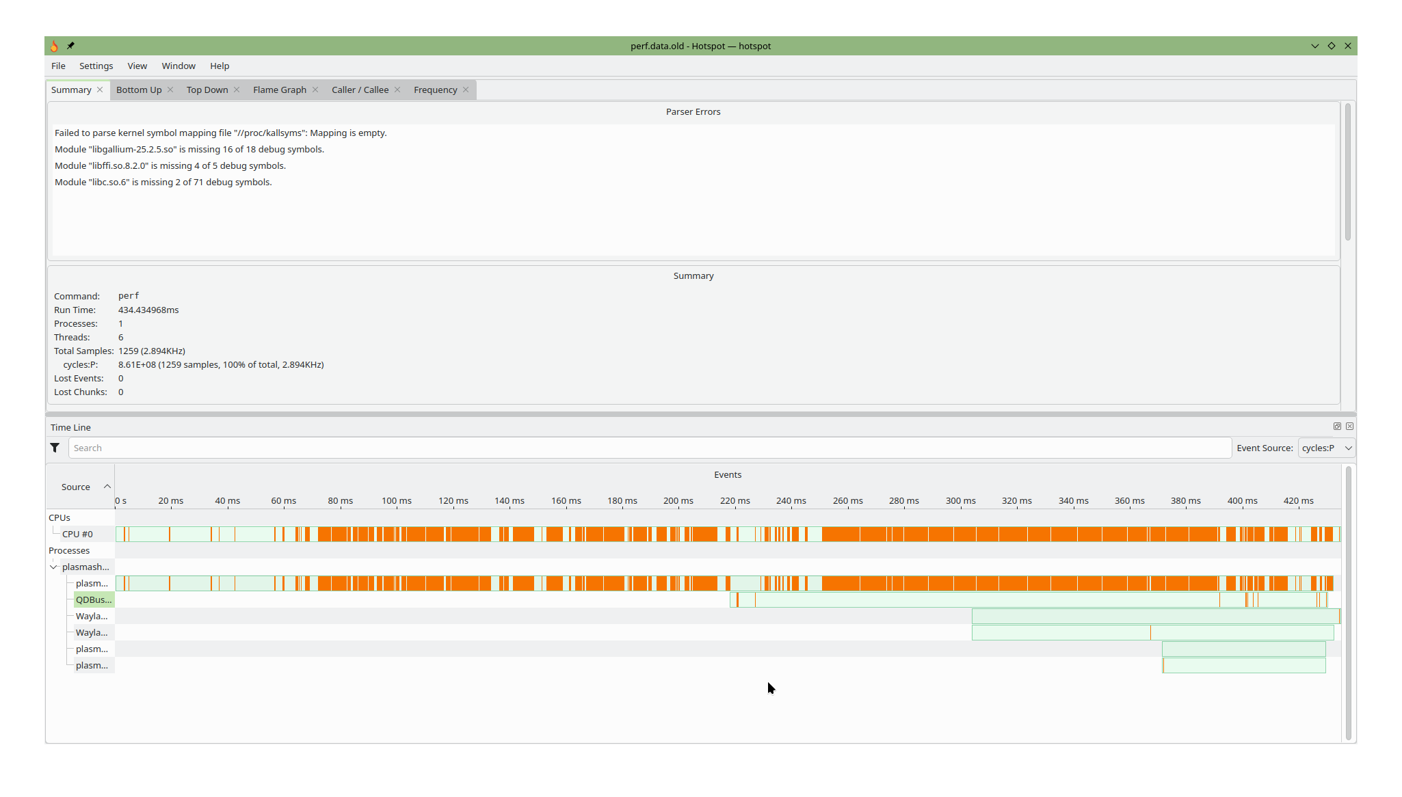Select CPU #0 in the timeline source list
The height and width of the screenshot is (797, 1402).
click(77, 534)
